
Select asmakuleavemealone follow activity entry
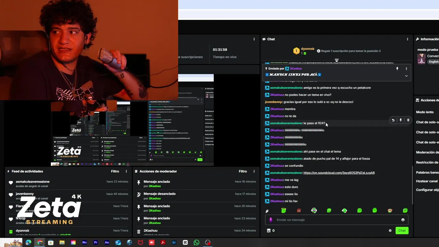[68, 184]
